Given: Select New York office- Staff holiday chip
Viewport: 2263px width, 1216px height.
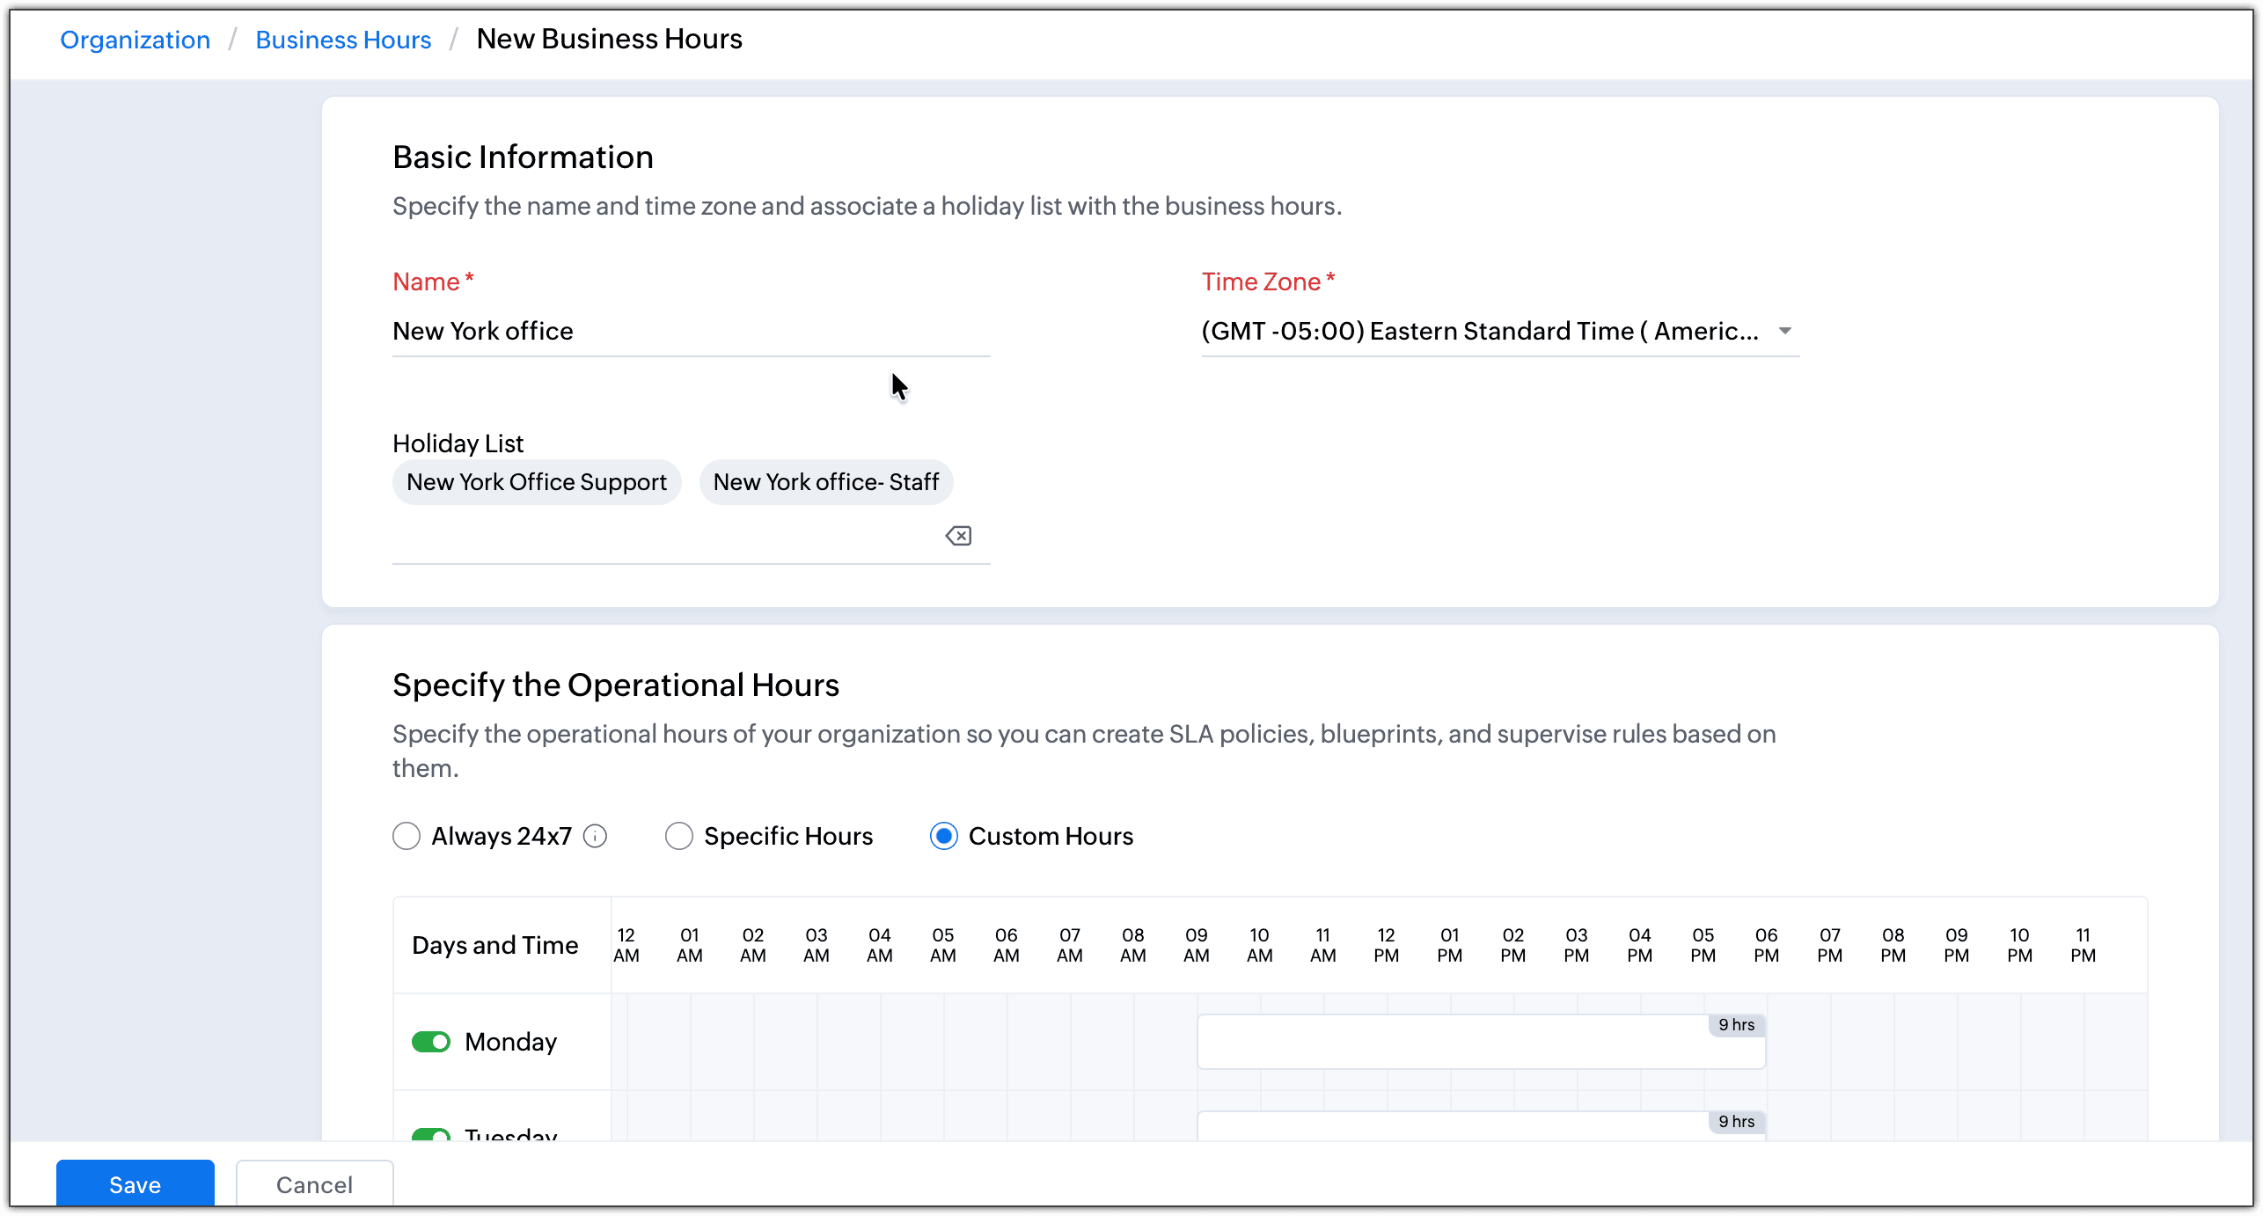Looking at the screenshot, I should (x=825, y=482).
